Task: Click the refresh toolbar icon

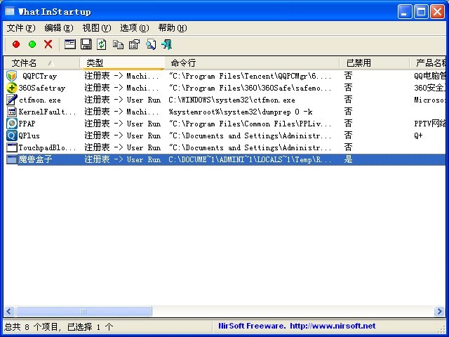Action: click(102, 44)
